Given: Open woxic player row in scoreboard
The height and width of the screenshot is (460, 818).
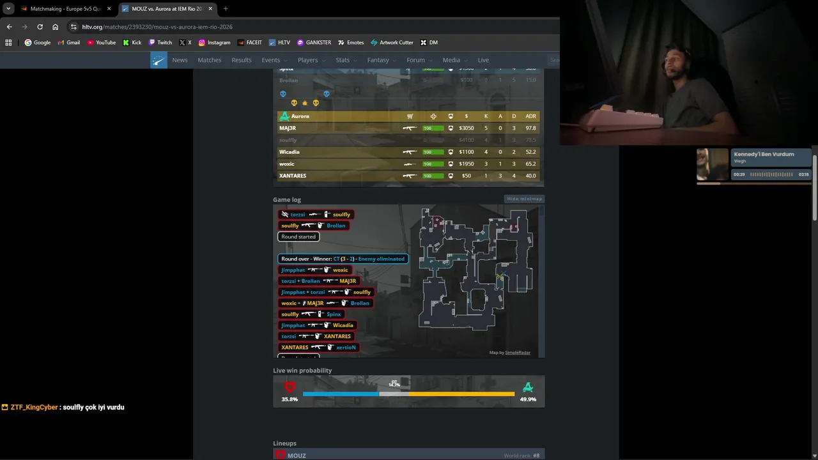Looking at the screenshot, I should (408, 164).
